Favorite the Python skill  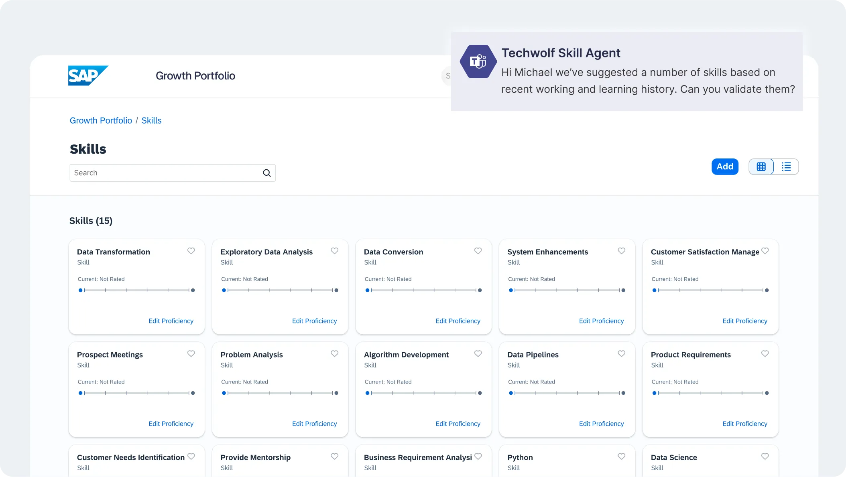coord(621,456)
